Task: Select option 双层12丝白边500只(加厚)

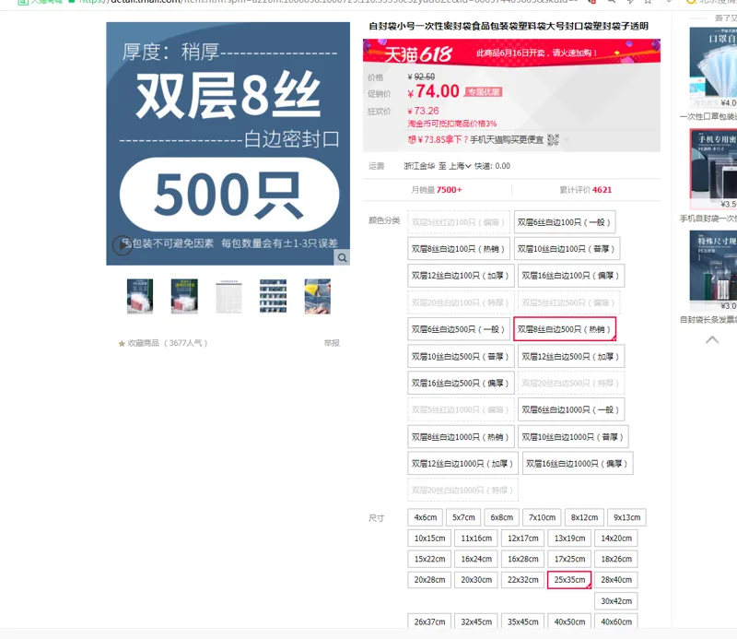Action: 571,357
